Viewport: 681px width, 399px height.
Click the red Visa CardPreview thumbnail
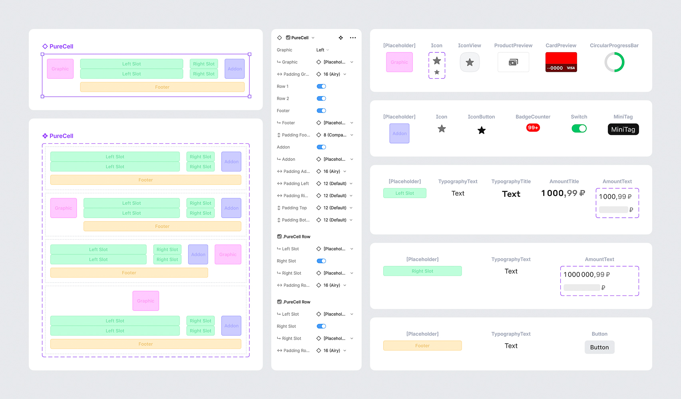click(x=561, y=62)
